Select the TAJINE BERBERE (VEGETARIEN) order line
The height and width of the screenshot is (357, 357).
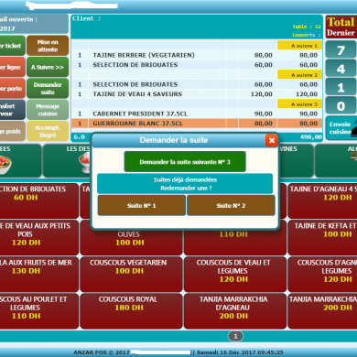tap(197, 55)
